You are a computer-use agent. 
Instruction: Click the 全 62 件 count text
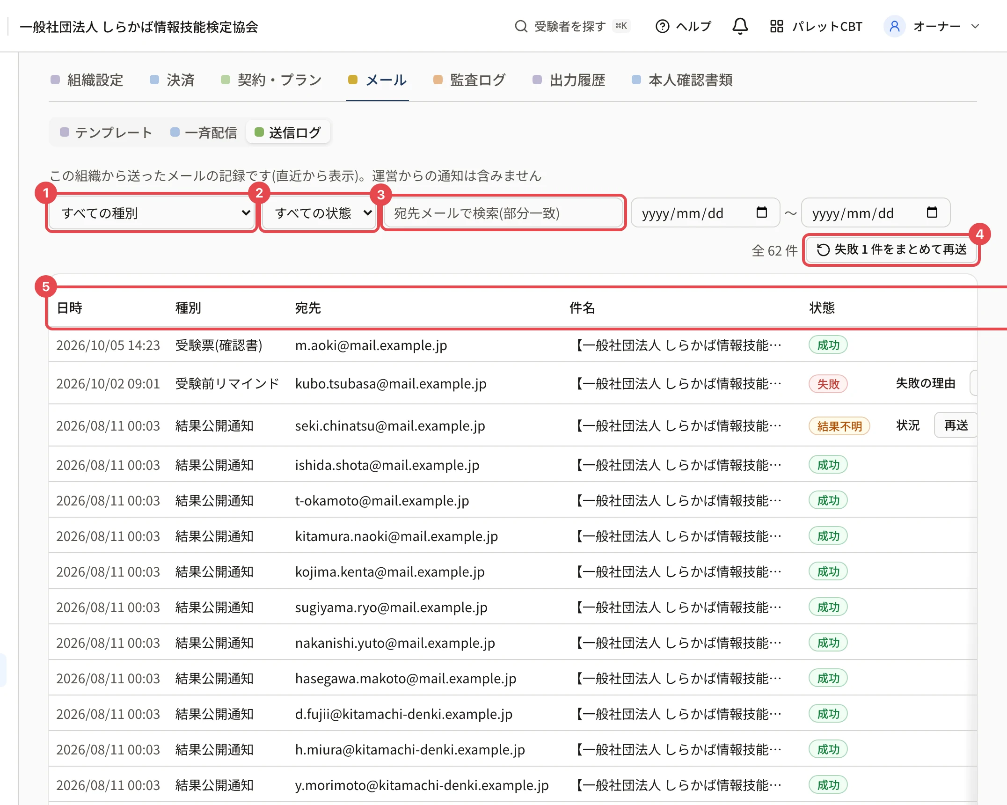[774, 251]
